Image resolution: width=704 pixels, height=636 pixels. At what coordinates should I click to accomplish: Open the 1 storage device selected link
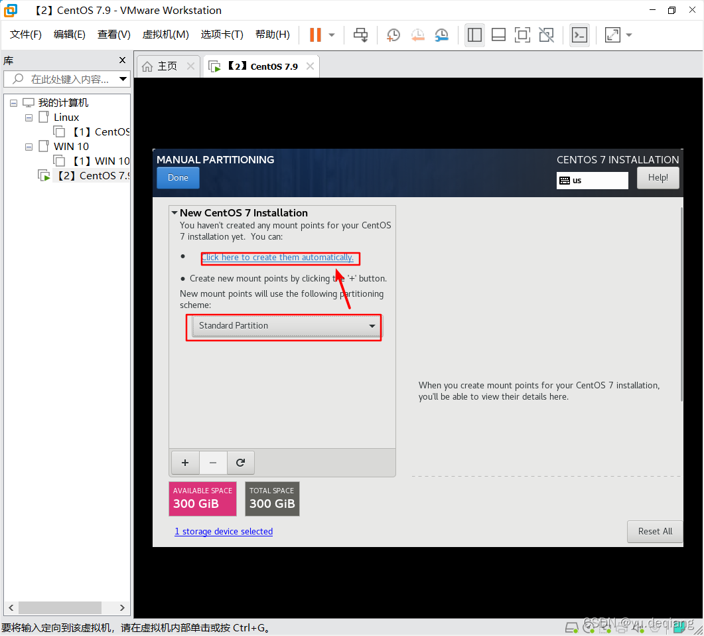(x=224, y=531)
